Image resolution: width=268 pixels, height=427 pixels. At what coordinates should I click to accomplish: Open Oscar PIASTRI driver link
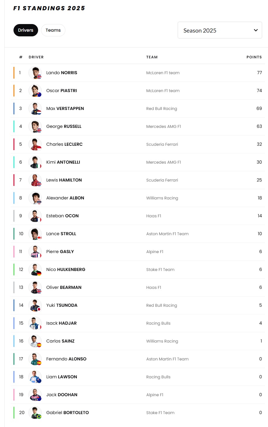pyautogui.click(x=62, y=91)
